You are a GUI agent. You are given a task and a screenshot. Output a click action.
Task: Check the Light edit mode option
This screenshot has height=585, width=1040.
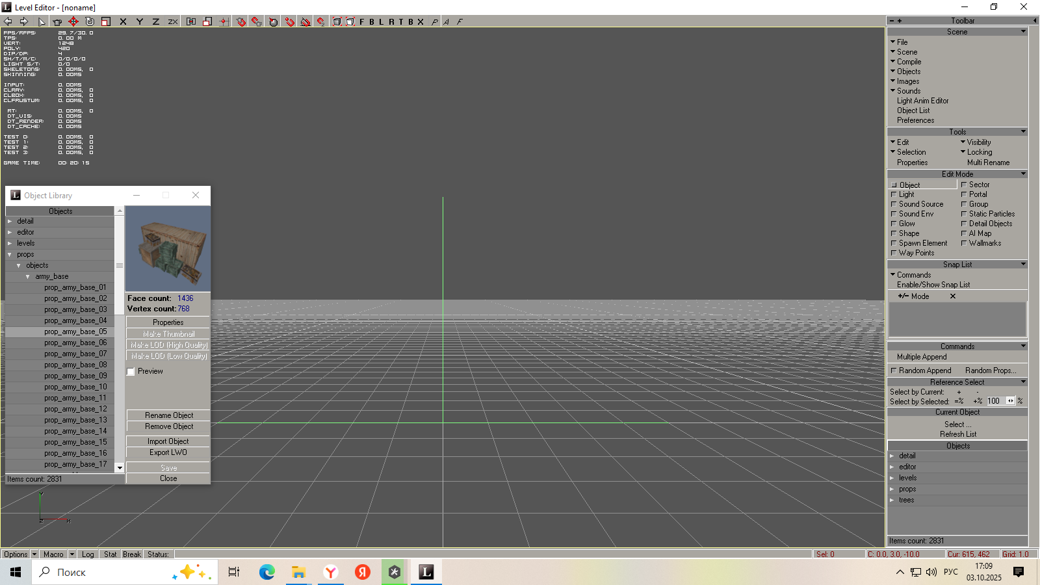point(894,194)
